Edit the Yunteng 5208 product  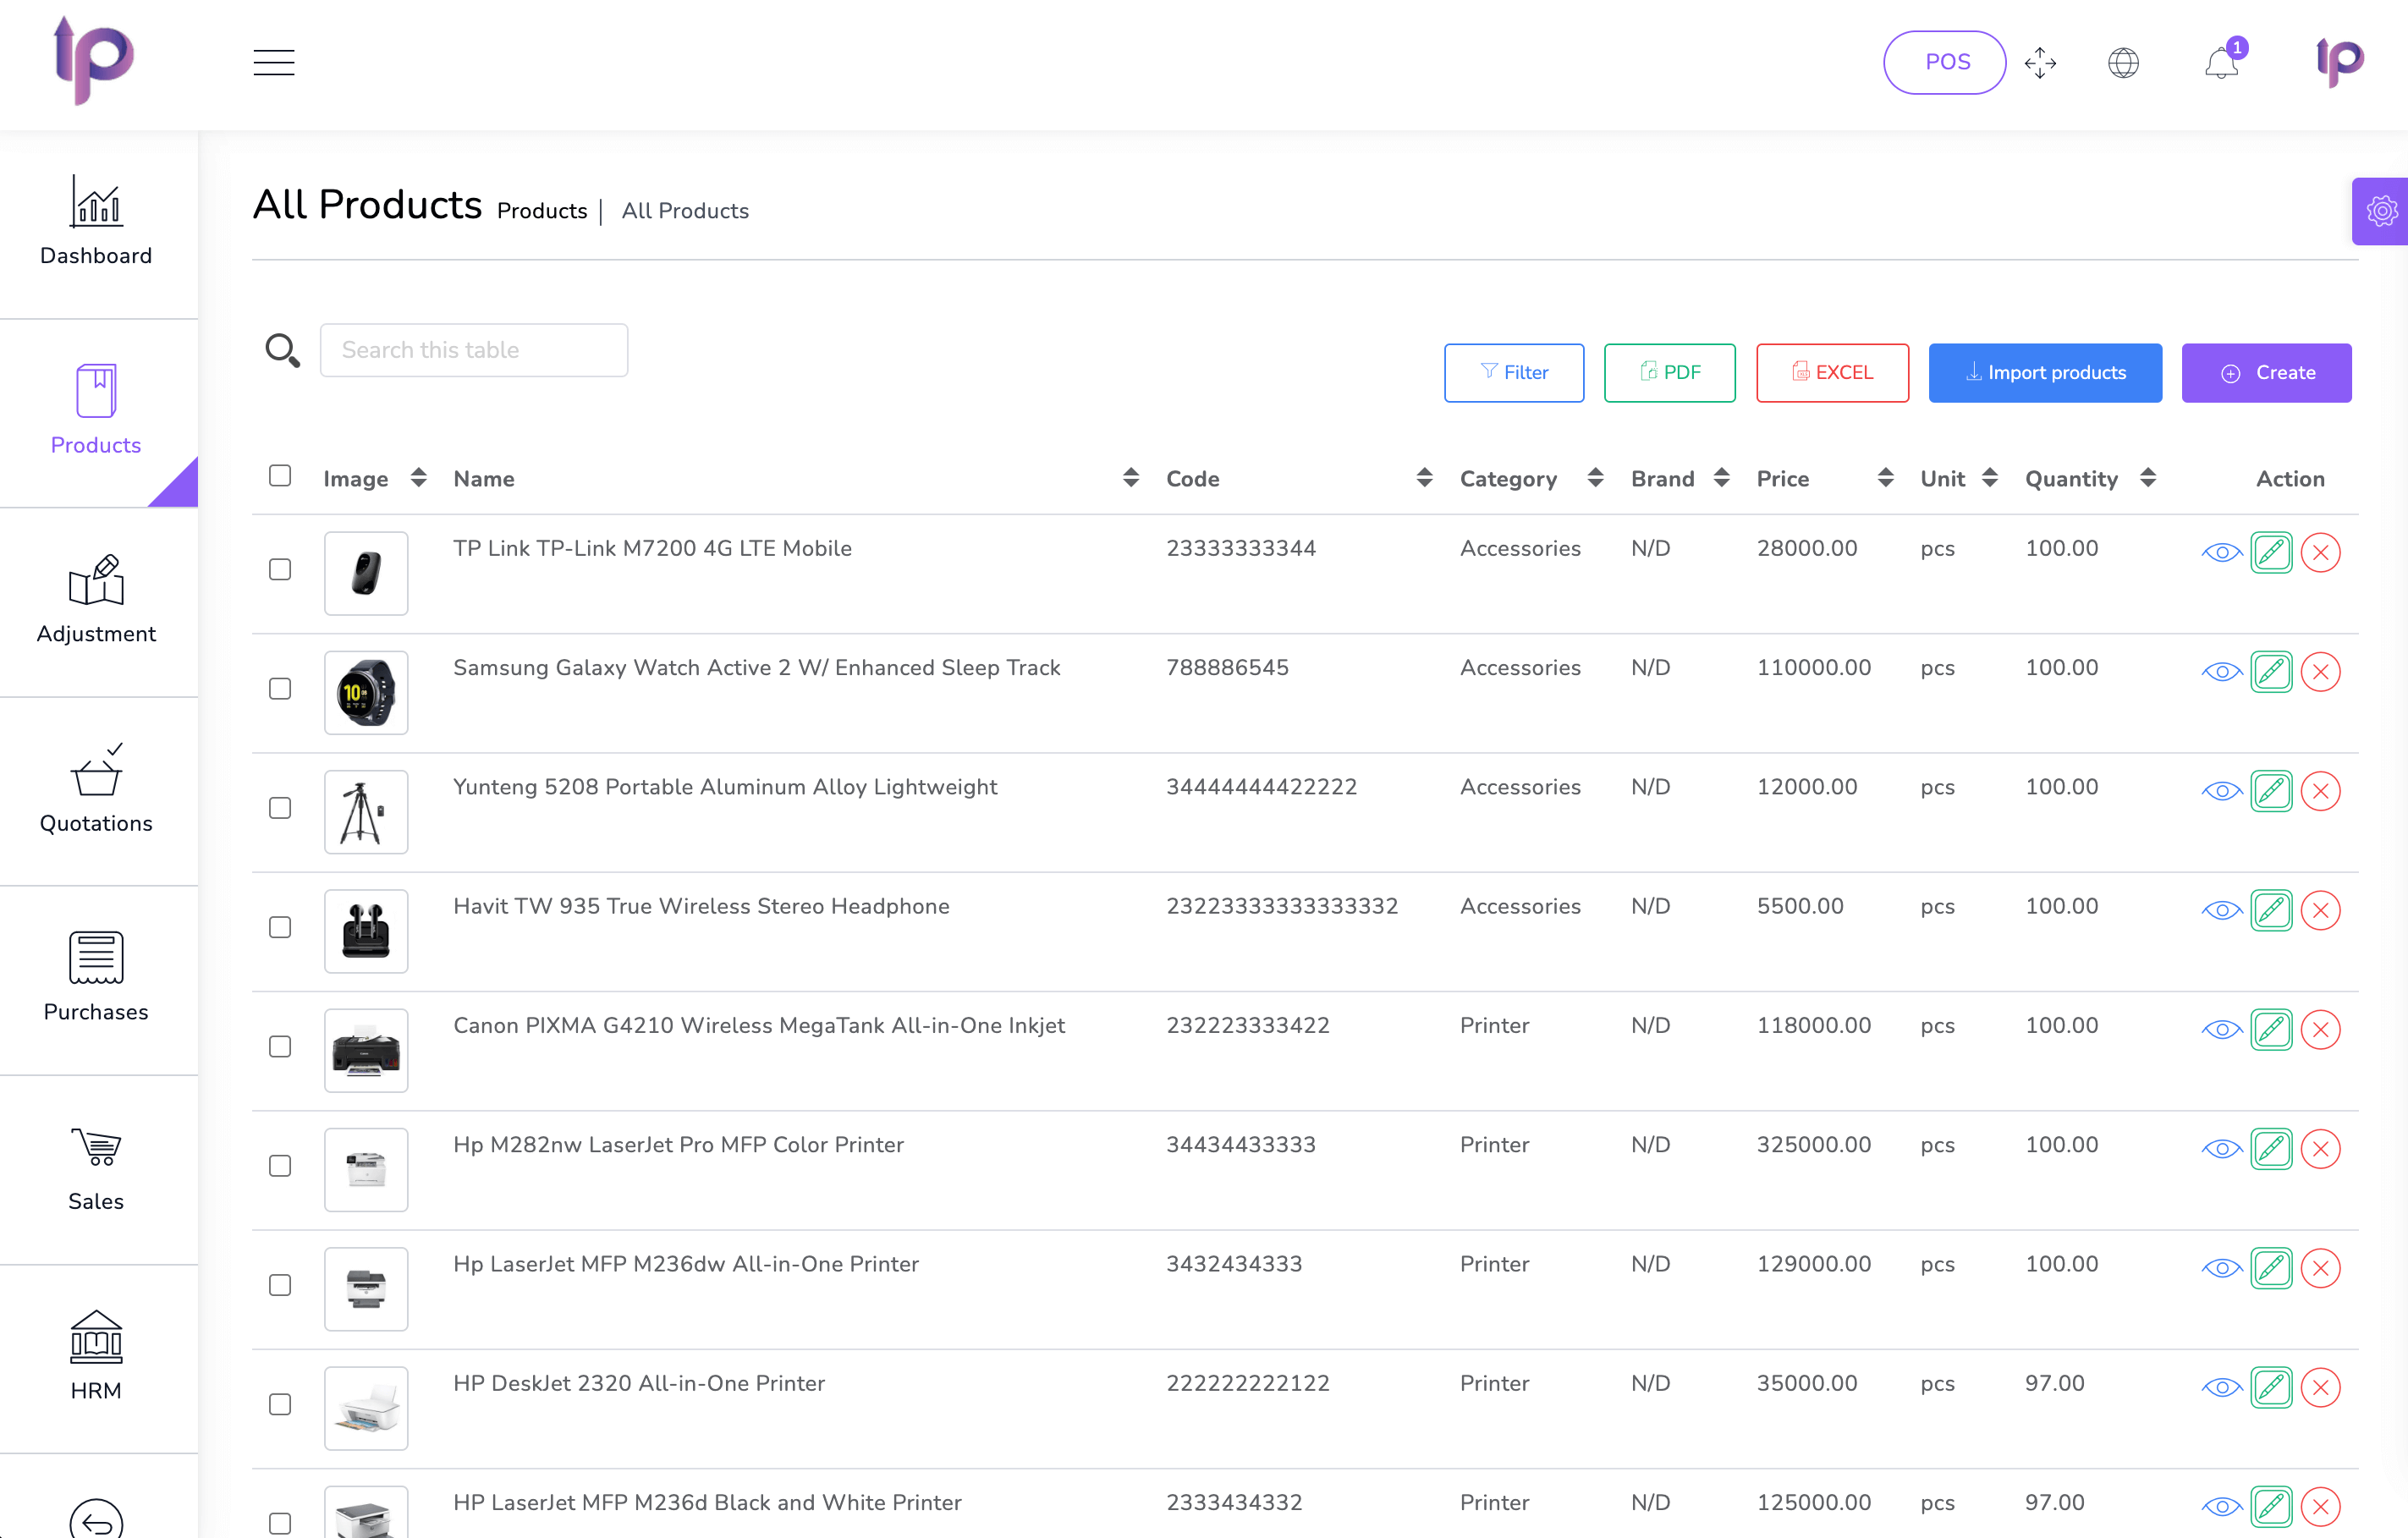[x=2271, y=790]
